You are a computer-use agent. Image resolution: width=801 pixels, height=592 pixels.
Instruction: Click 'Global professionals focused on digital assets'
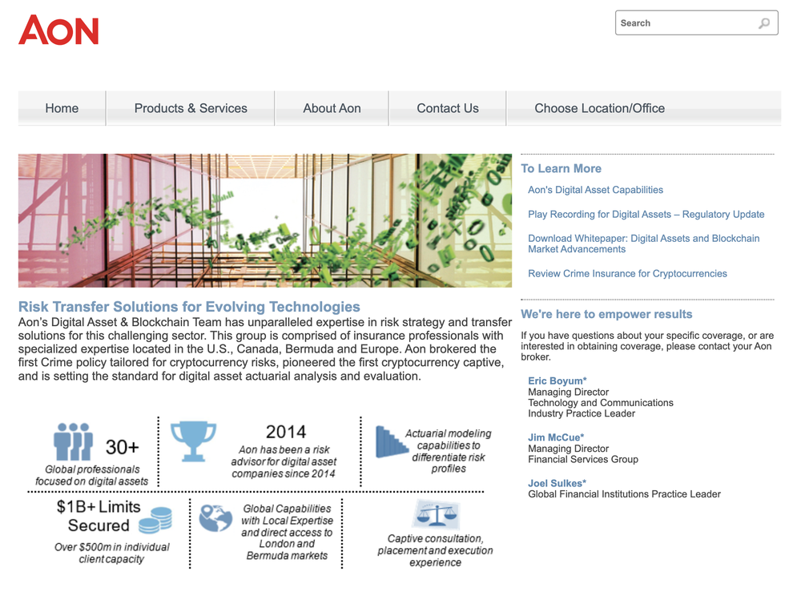[x=92, y=475]
